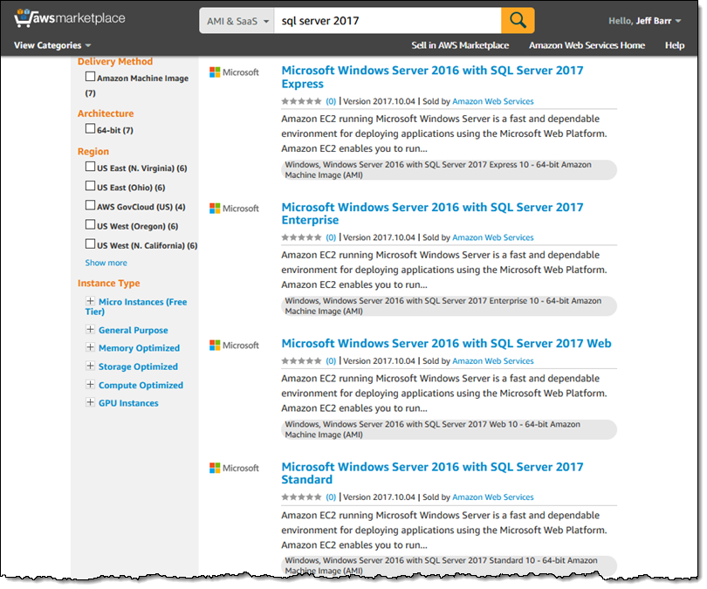Click Show more under Region filters

click(106, 263)
